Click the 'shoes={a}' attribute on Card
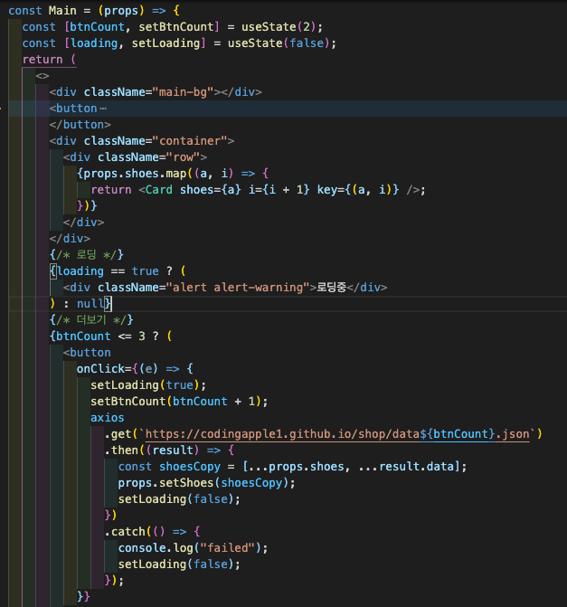This screenshot has height=607, width=567. point(210,190)
